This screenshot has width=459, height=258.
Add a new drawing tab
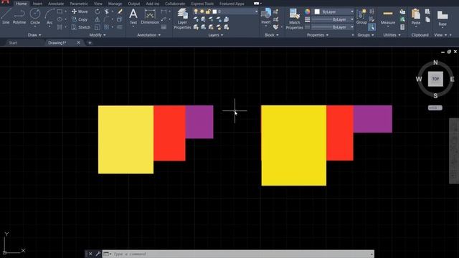tap(90, 43)
